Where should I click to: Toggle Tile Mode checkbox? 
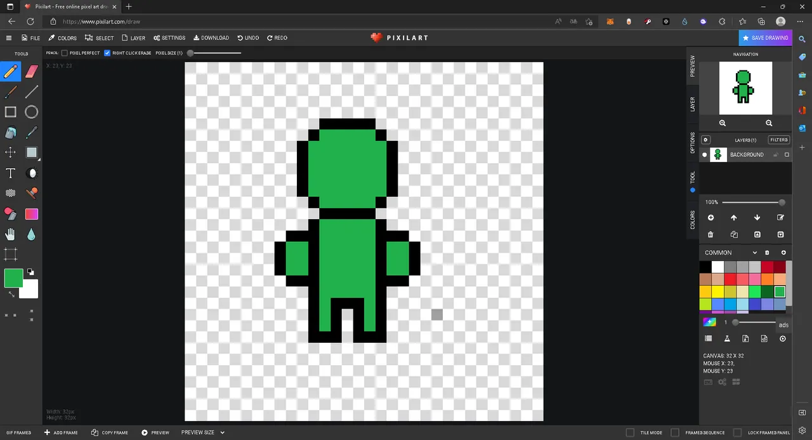pos(630,432)
